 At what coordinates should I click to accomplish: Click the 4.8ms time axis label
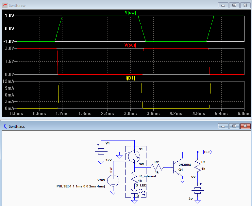pyautogui.click(x=199, y=113)
